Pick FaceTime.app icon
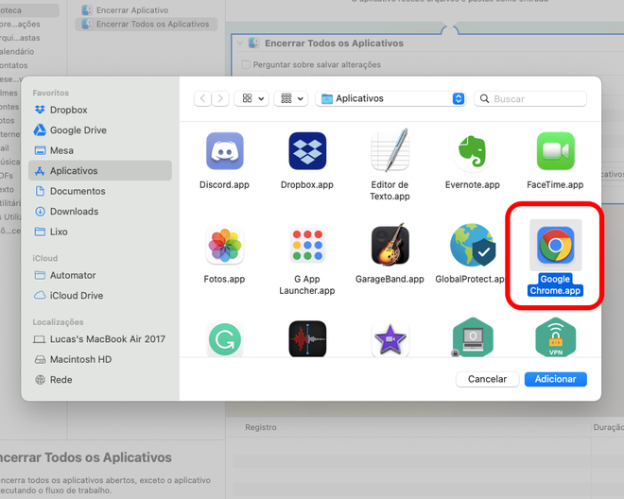Viewport: 624px width, 499px height. click(555, 151)
